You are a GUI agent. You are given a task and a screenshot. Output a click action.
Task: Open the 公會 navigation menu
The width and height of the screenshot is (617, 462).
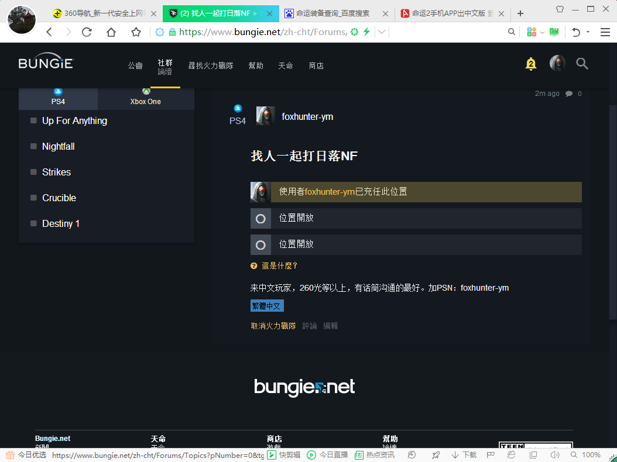[135, 65]
